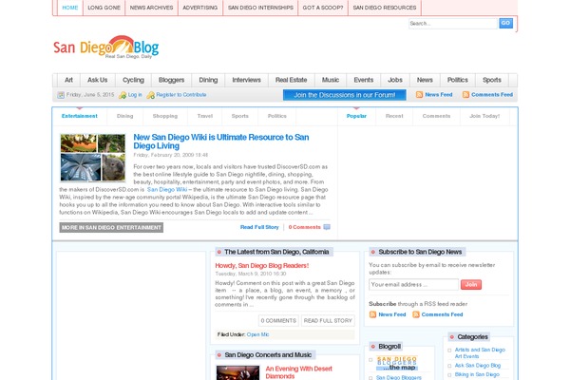Click the Your email address input field

pos(413,284)
